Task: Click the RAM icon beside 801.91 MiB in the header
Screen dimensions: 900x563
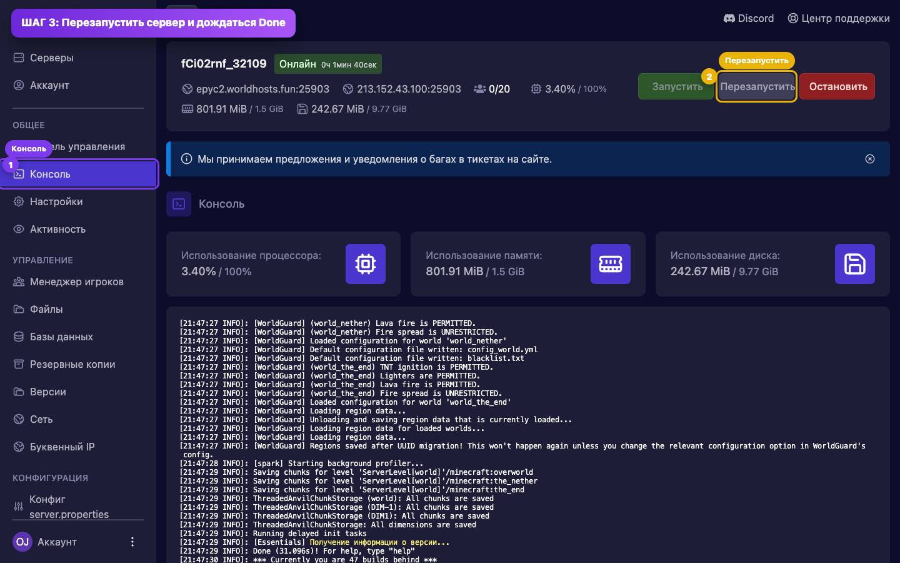Action: tap(187, 109)
